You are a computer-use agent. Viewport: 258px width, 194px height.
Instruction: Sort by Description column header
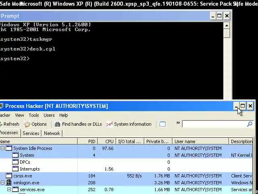(241, 141)
